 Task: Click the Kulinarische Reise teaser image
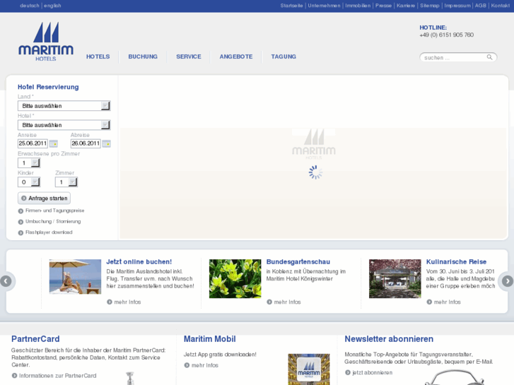point(395,279)
